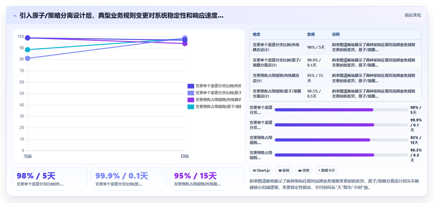The width and height of the screenshot is (434, 203).
Task: Click the 98% / 5天 table data cell
Action: click(x=316, y=47)
